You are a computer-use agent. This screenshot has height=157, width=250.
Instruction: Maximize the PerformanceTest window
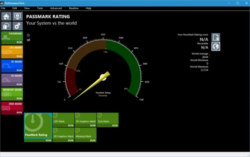[237, 3]
